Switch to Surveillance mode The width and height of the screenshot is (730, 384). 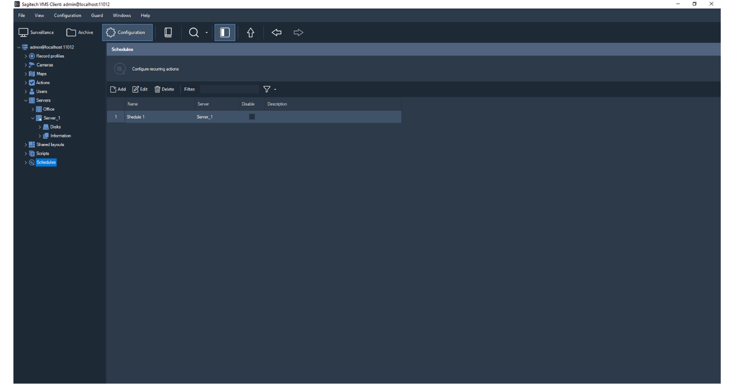[36, 33]
